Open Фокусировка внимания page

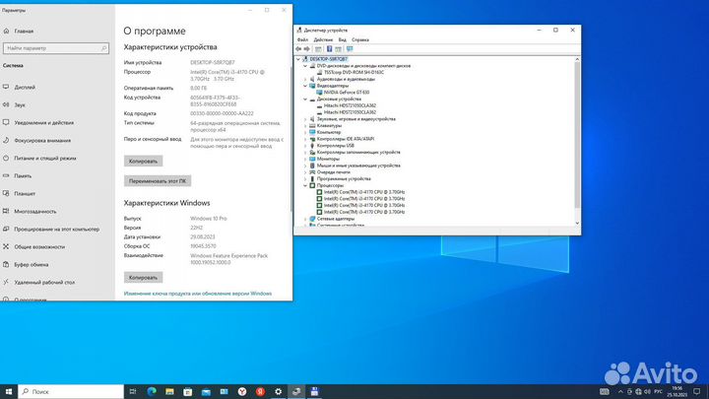pos(42,141)
